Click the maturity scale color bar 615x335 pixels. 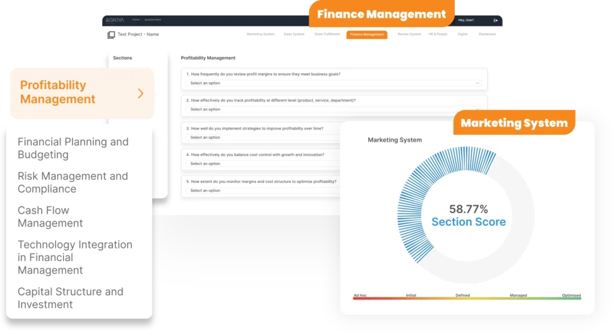tap(467, 298)
